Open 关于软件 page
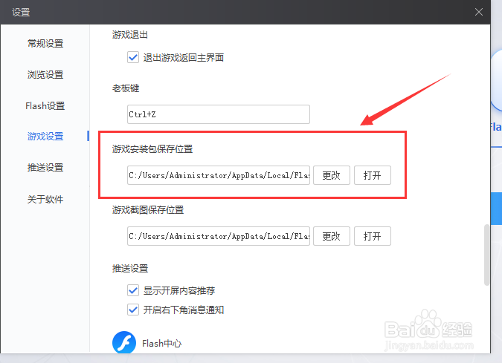The image size is (502, 363). [x=45, y=200]
